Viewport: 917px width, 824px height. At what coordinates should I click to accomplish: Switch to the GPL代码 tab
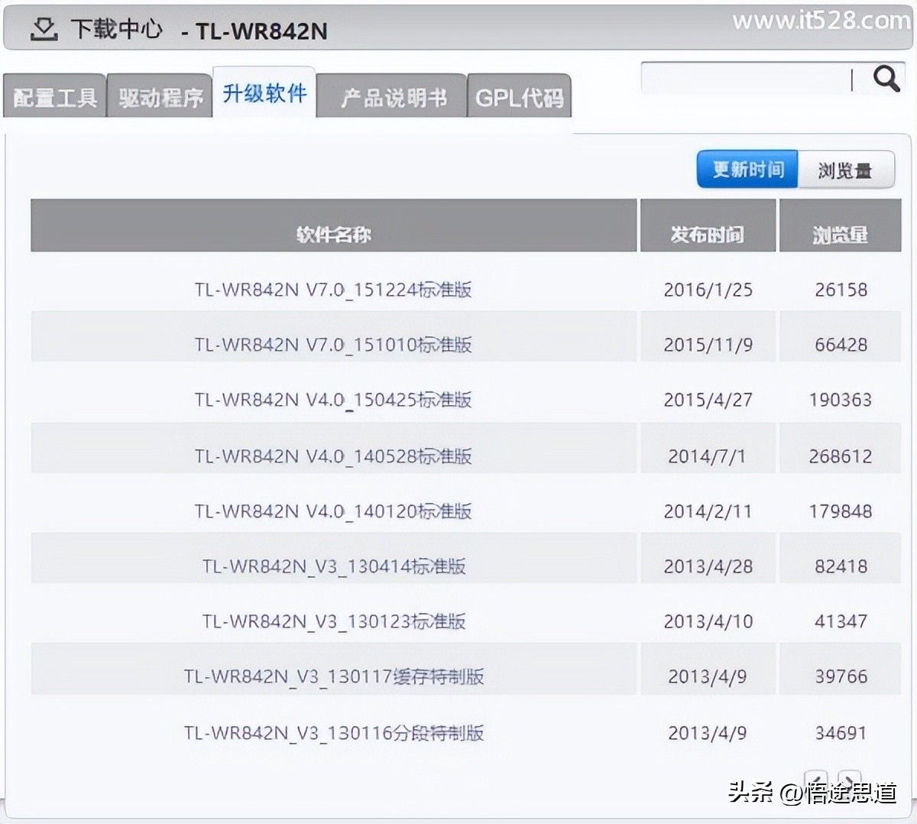pyautogui.click(x=520, y=96)
